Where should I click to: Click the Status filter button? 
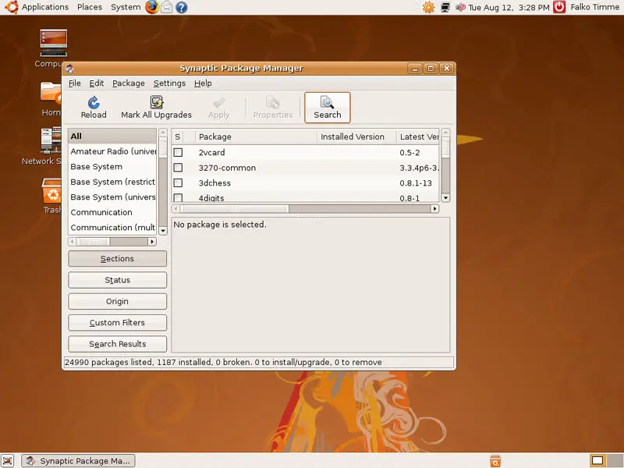[118, 280]
